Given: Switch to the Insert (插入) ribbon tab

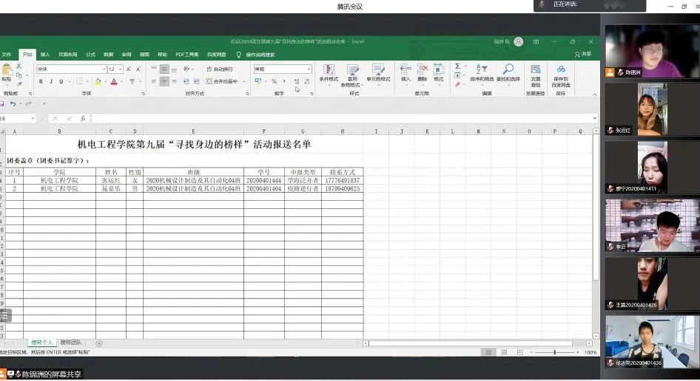Looking at the screenshot, I should pyautogui.click(x=45, y=55).
